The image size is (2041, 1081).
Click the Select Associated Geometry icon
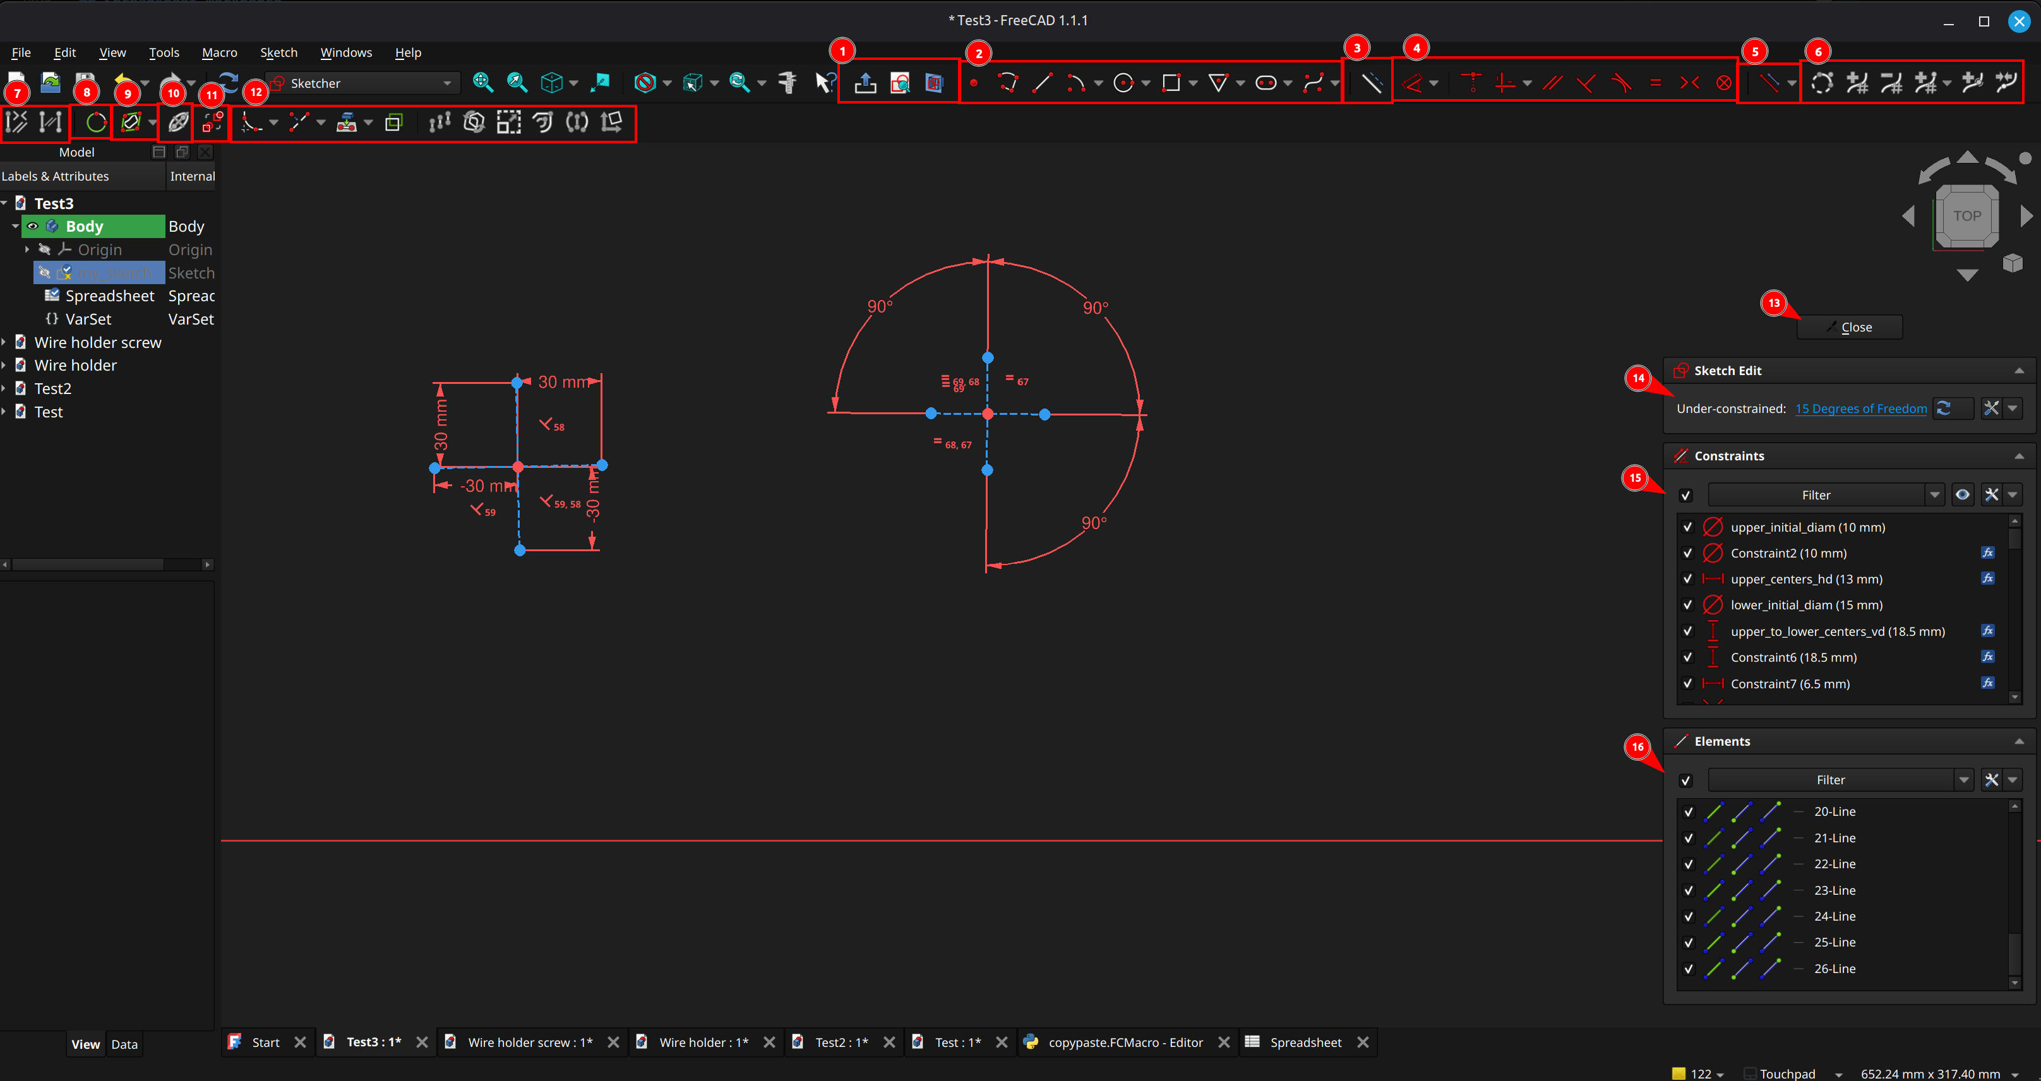[51, 122]
